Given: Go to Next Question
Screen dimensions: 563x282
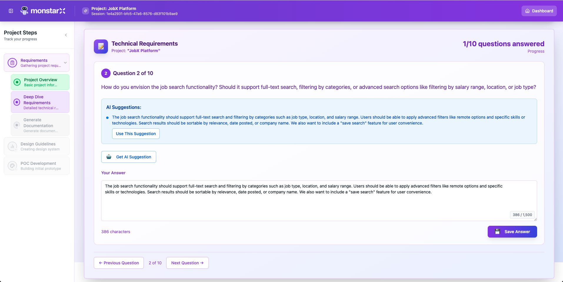Looking at the screenshot, I should (x=187, y=263).
